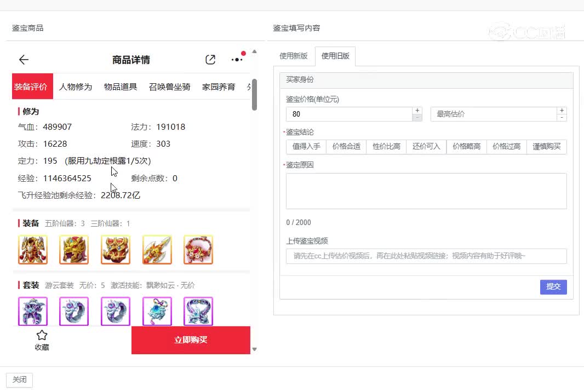Switch to the 使用旧版 tab
Screen dimensions: 584x392
[335, 56]
